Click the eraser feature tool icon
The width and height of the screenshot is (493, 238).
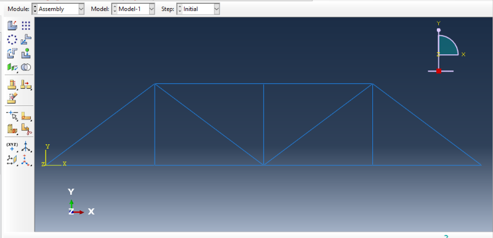click(x=12, y=99)
